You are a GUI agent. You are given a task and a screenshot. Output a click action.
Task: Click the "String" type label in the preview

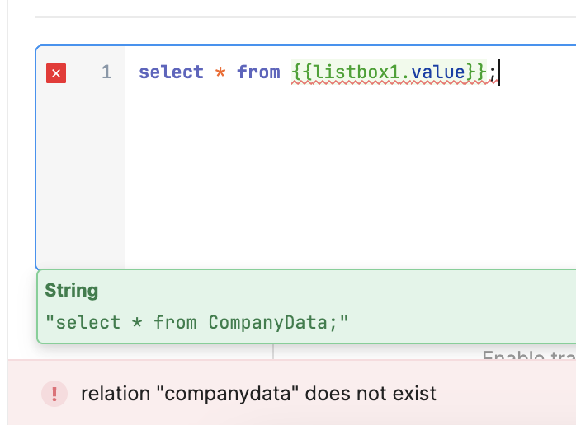coord(72,290)
